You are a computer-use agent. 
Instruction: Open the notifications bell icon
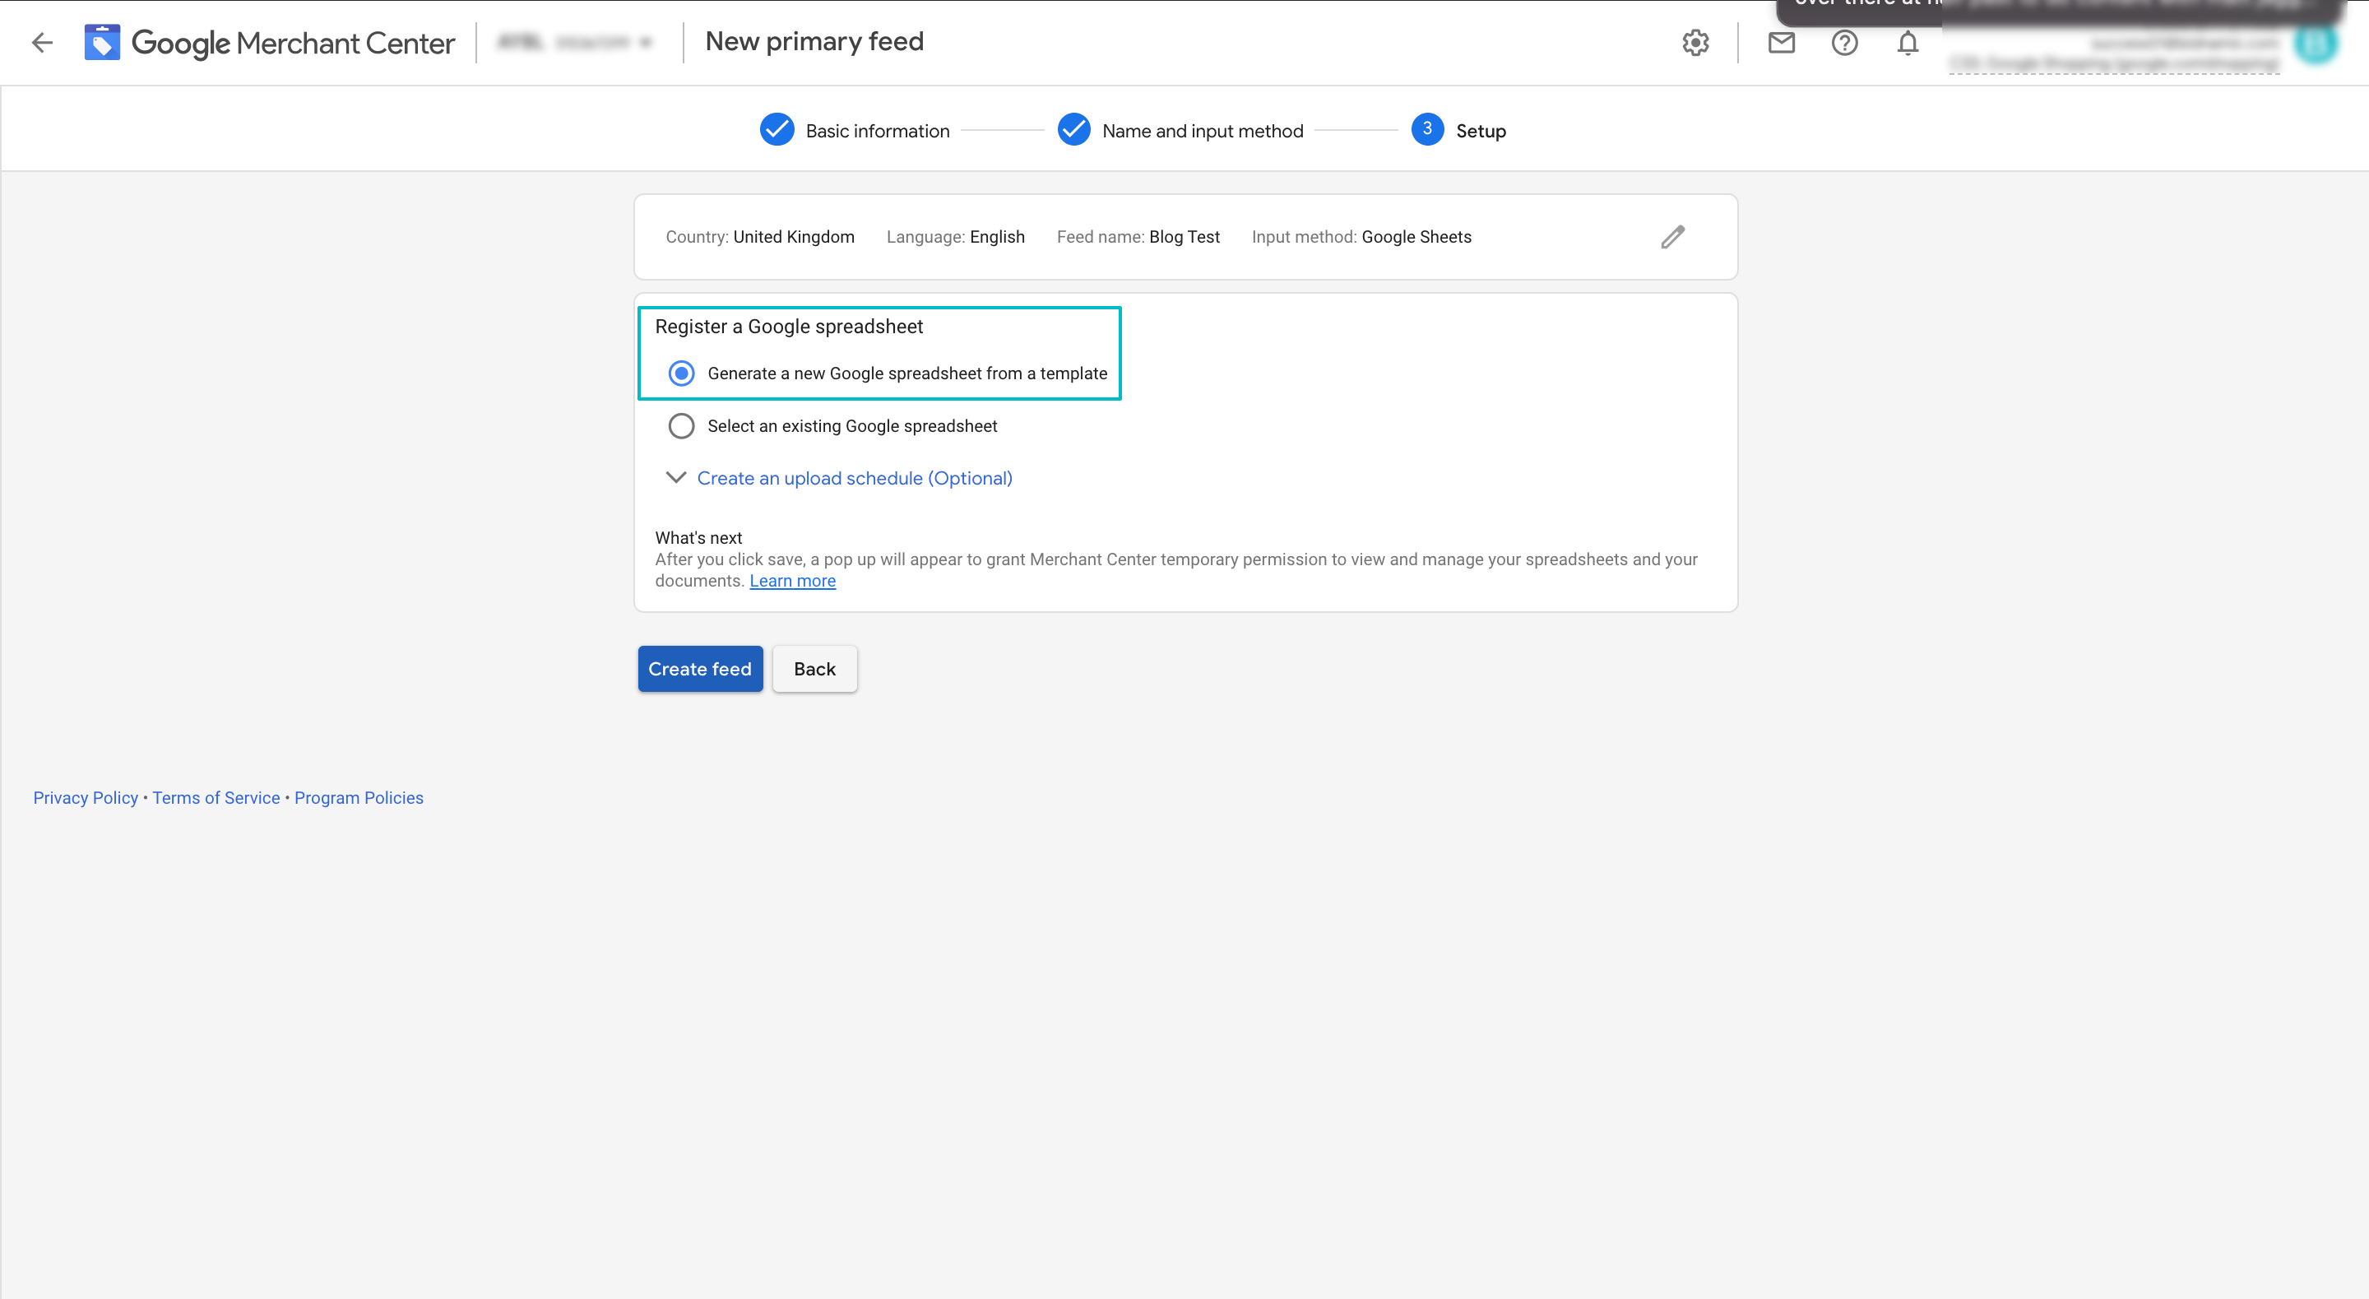[x=1908, y=42]
